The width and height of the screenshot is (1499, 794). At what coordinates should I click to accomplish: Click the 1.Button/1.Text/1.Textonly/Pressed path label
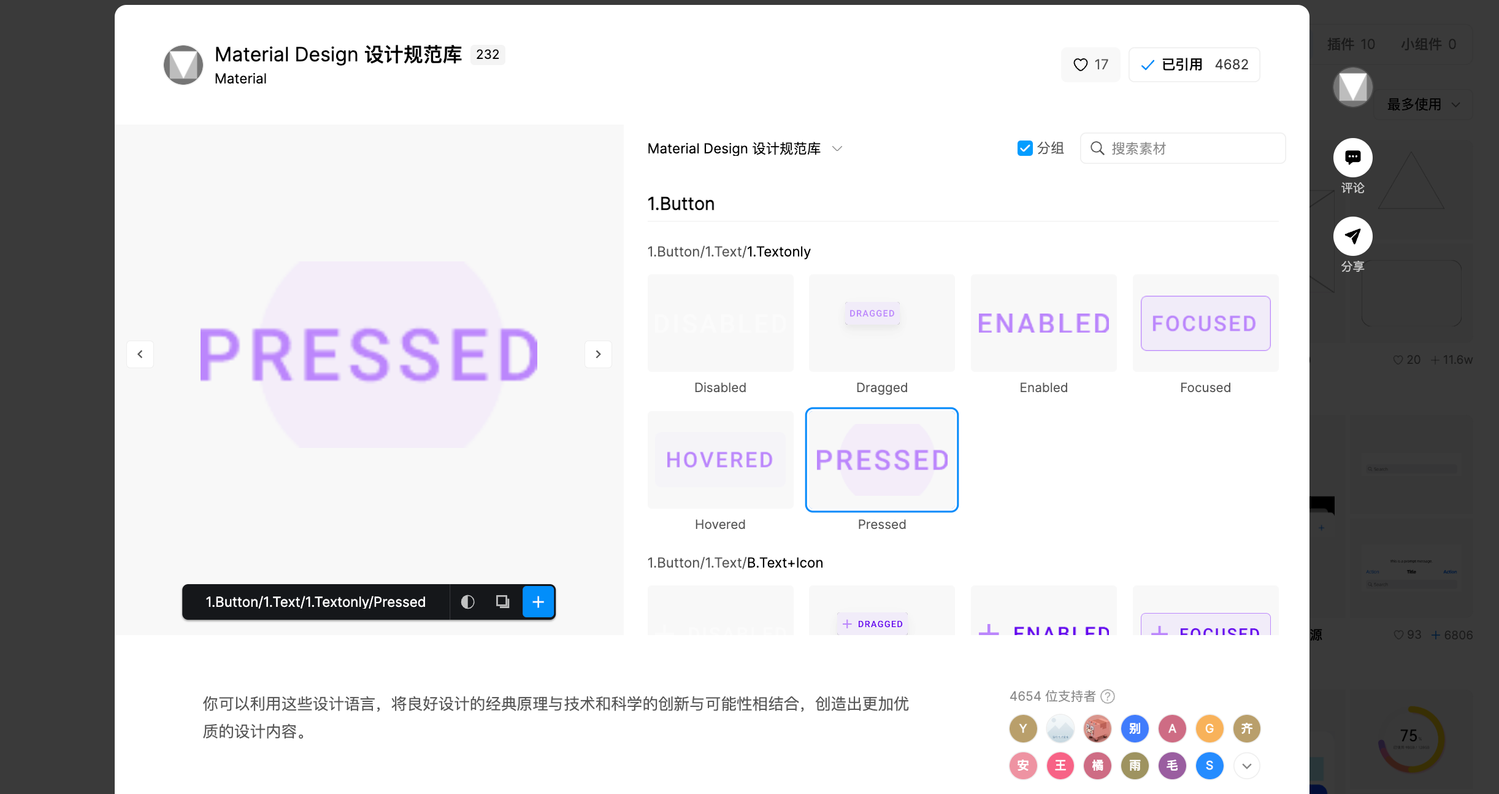[x=316, y=602]
